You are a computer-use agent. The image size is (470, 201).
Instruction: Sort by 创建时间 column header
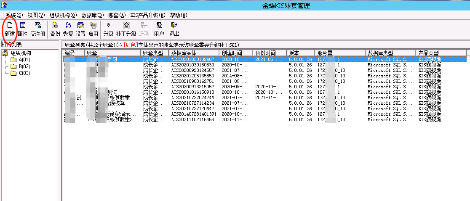click(x=236, y=53)
